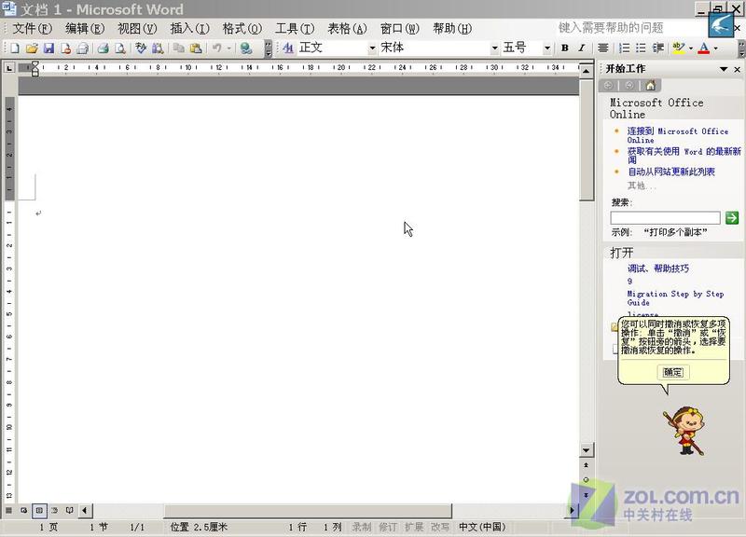The height and width of the screenshot is (537, 746).
Task: Open recent file 调试、帮助技巧
Action: [658, 268]
